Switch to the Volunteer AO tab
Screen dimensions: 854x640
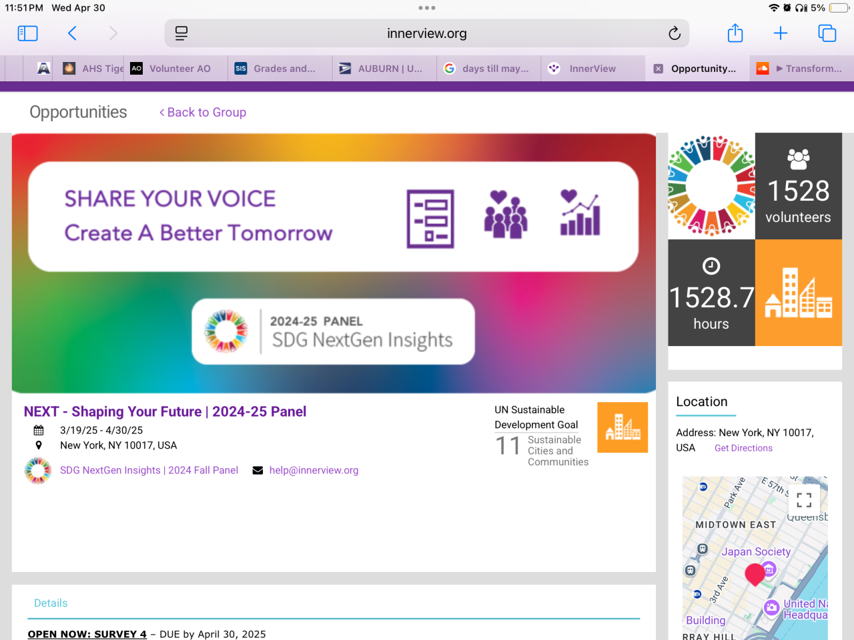175,69
